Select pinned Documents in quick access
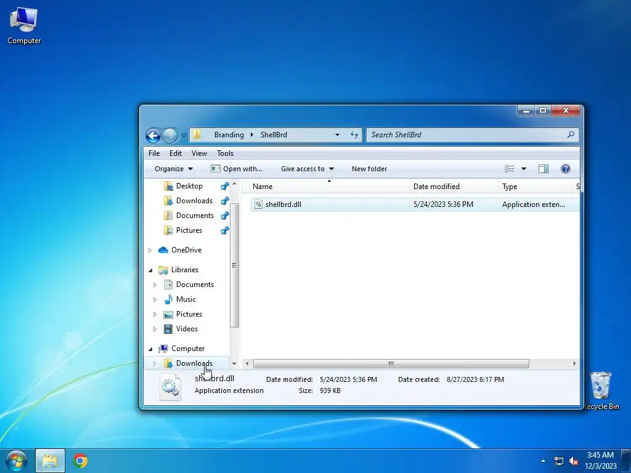 point(195,216)
